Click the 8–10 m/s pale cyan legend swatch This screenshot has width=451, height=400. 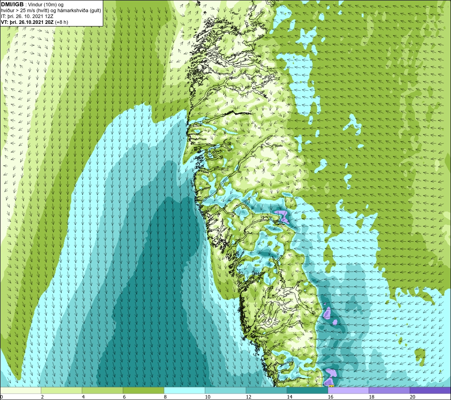pyautogui.click(x=184, y=390)
